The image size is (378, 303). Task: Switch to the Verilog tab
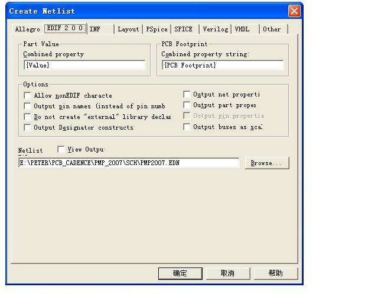[215, 29]
